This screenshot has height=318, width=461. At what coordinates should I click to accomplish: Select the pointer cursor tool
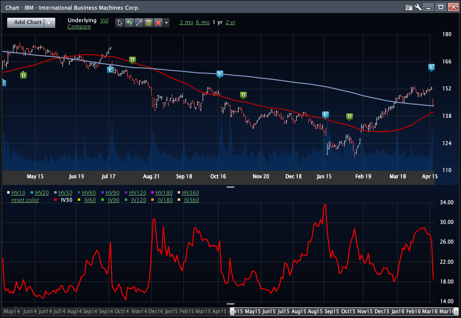pos(120,23)
